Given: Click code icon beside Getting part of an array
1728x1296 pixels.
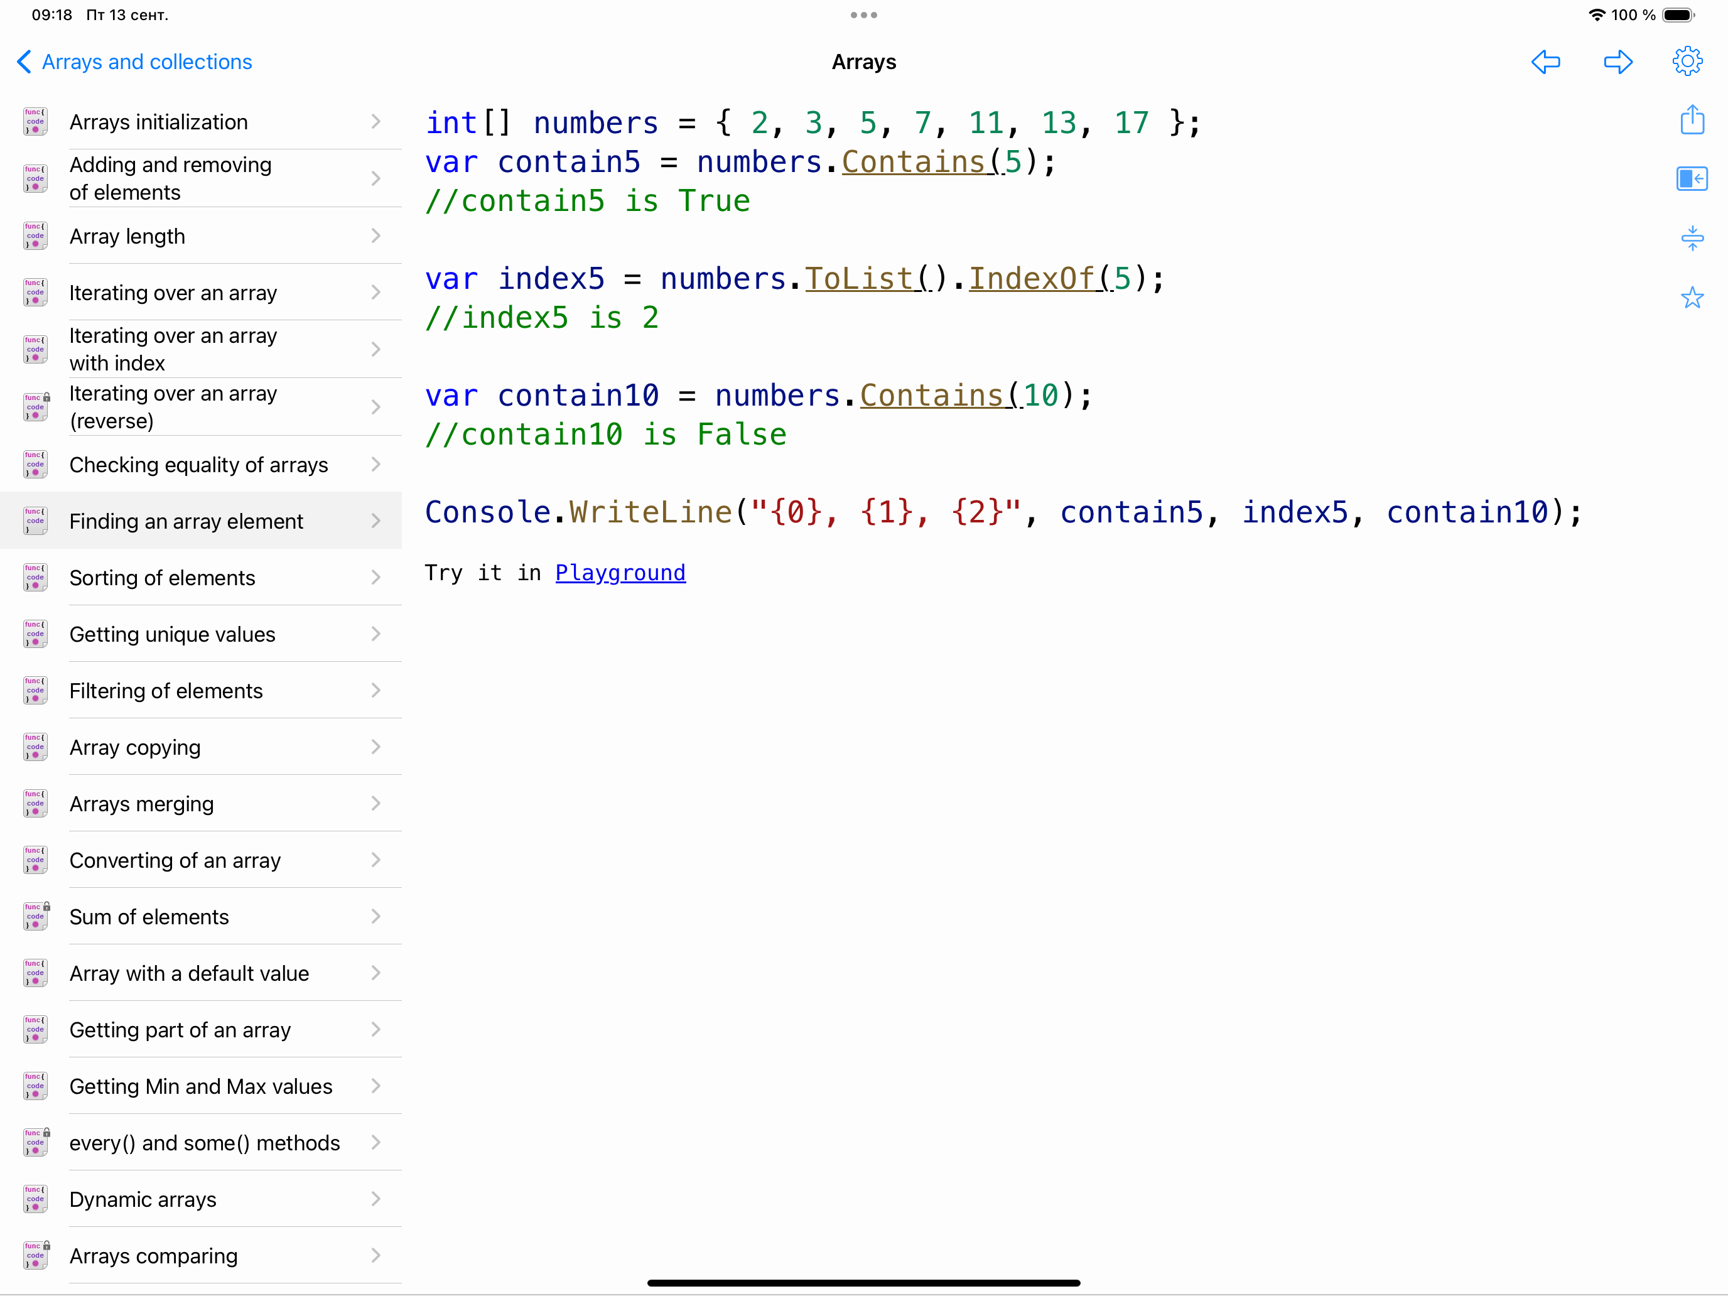Looking at the screenshot, I should click(35, 1030).
